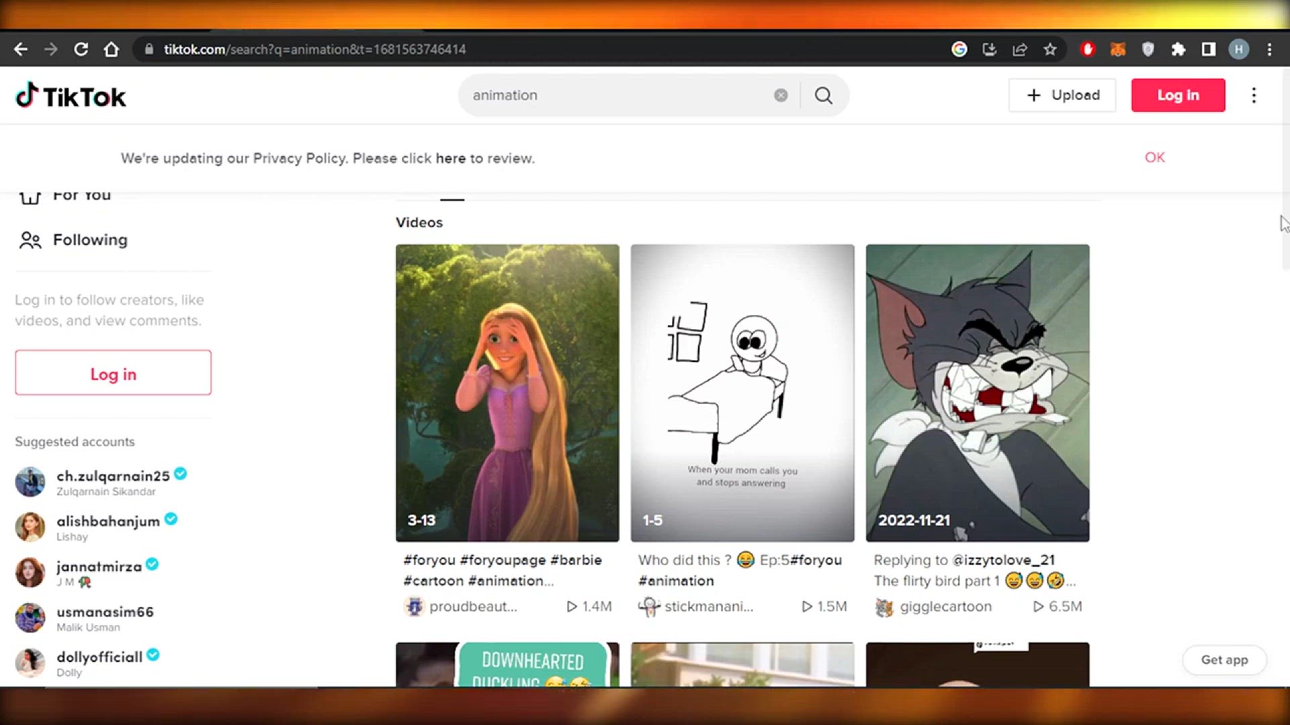This screenshot has width=1290, height=725.
Task: Click the Get app button
Action: (x=1224, y=660)
